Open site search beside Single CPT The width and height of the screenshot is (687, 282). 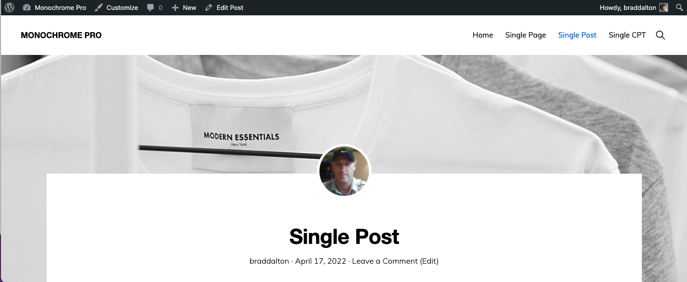[660, 35]
